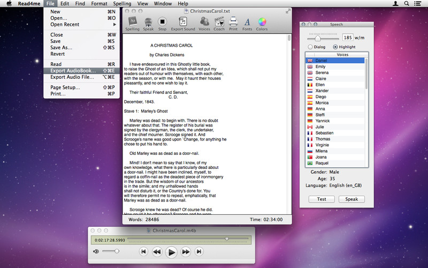Click the Test button

coord(322,199)
